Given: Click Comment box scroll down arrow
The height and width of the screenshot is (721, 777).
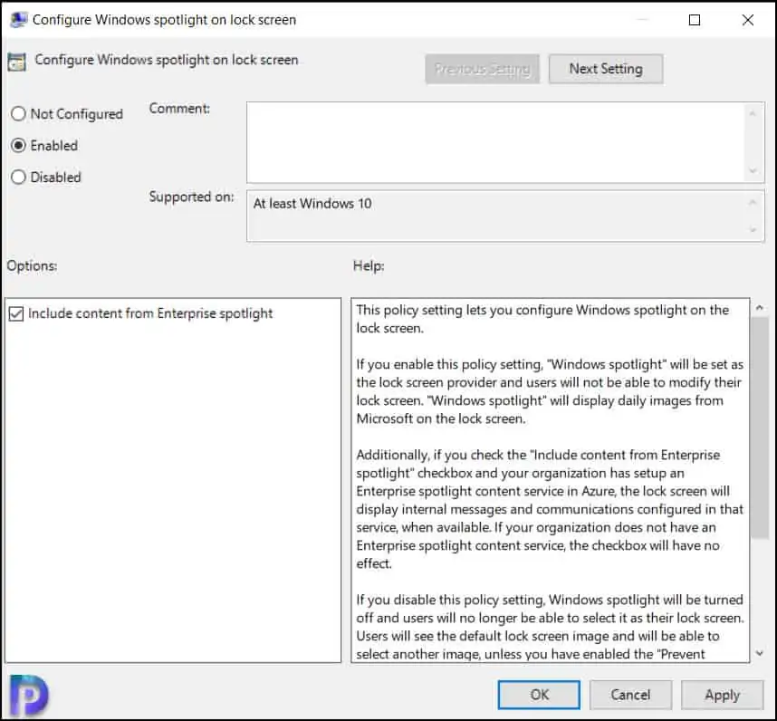Looking at the screenshot, I should click(753, 171).
